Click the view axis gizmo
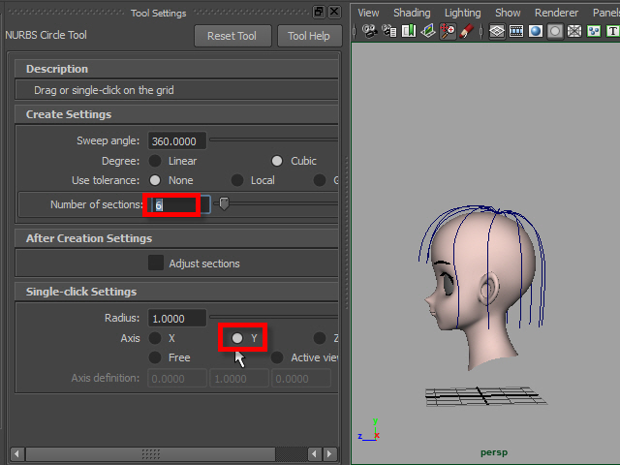This screenshot has height=465, width=620. point(369,431)
